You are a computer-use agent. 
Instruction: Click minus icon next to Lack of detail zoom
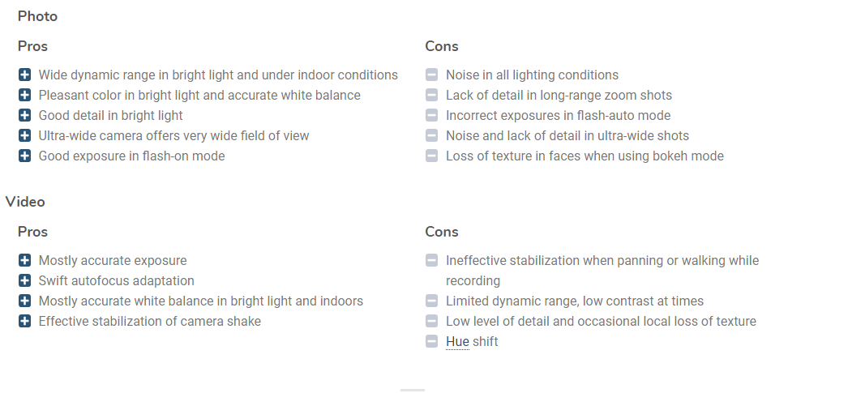tap(432, 95)
